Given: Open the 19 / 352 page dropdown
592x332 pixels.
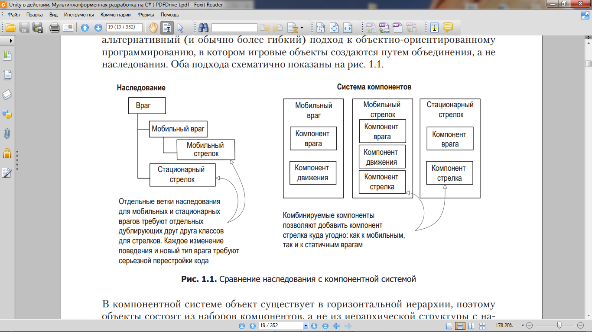Looking at the screenshot, I should click(x=306, y=326).
